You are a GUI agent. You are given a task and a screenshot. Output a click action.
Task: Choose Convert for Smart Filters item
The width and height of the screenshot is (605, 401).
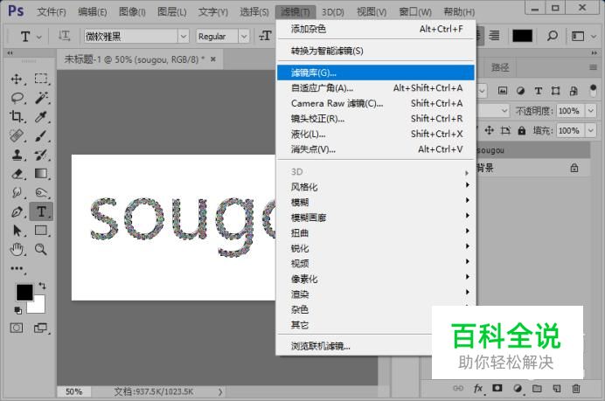coord(375,51)
